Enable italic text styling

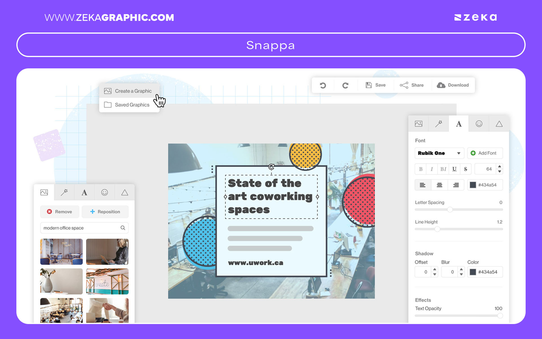pos(432,169)
